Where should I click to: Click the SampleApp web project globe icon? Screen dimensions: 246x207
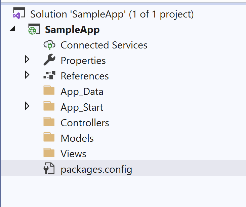(34, 29)
